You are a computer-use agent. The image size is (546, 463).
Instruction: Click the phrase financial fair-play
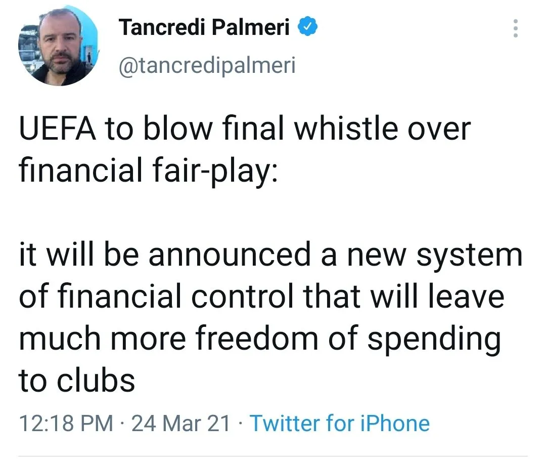pos(148,171)
